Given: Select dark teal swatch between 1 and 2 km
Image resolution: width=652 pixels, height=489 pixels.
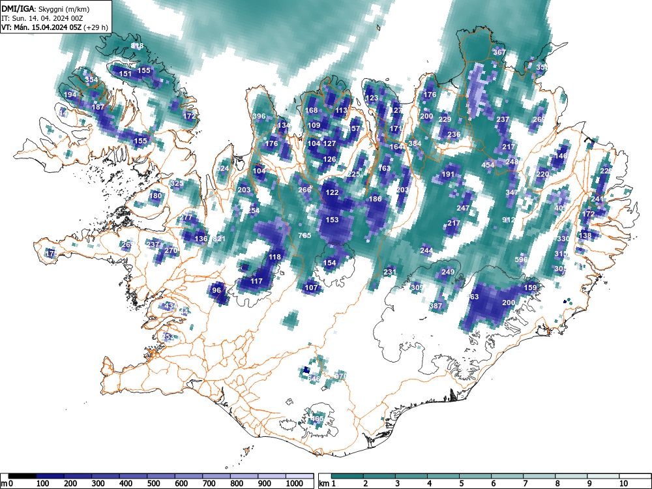Looking at the screenshot, I should (x=348, y=476).
